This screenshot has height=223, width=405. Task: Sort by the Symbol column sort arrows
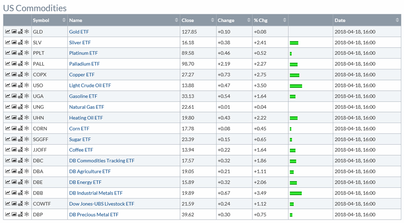click(64, 20)
